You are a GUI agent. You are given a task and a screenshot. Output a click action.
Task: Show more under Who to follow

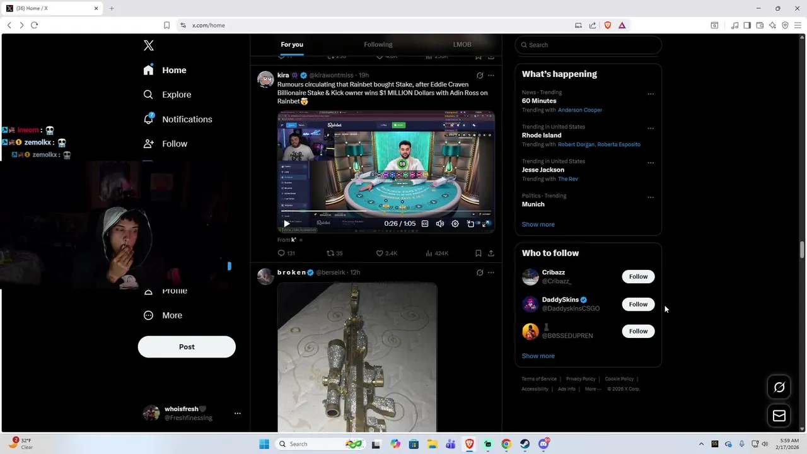538,356
